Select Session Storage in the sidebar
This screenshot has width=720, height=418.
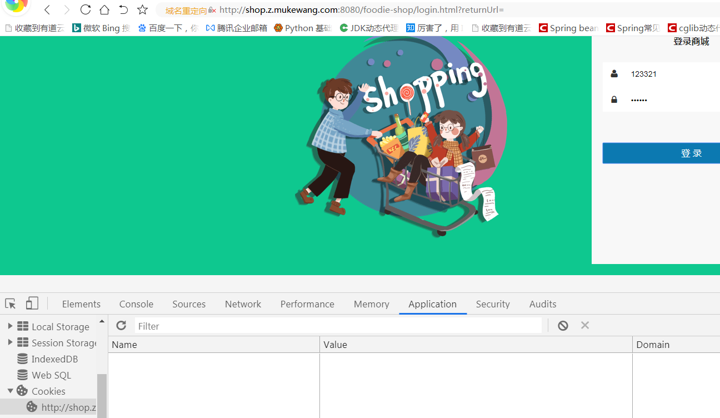57,342
